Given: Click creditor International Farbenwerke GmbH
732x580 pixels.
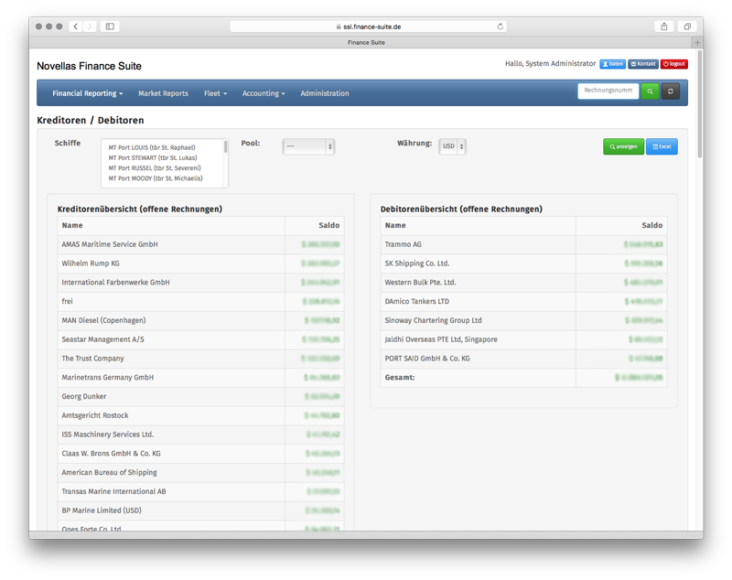Looking at the screenshot, I should pyautogui.click(x=116, y=283).
